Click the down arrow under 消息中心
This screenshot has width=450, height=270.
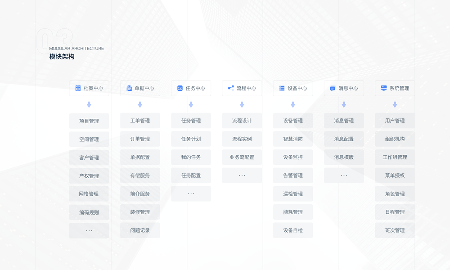344,105
